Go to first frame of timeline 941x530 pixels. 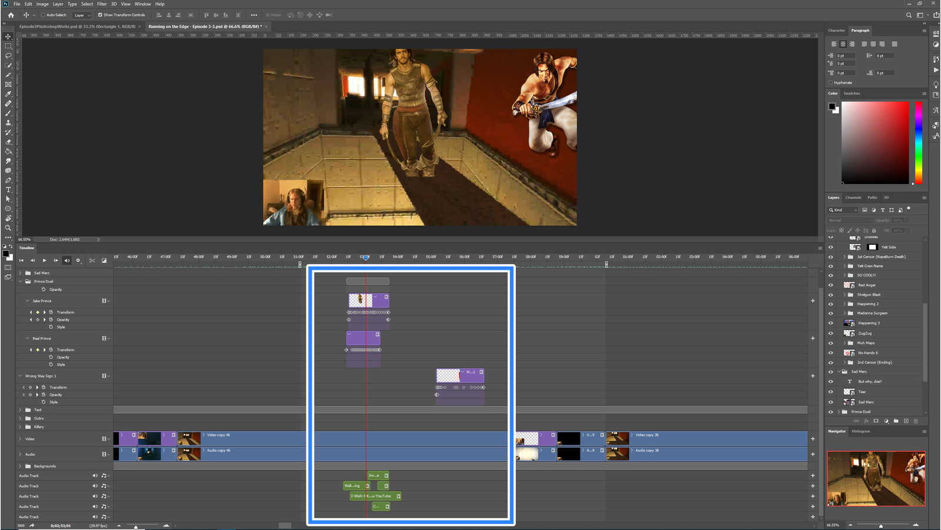22,260
